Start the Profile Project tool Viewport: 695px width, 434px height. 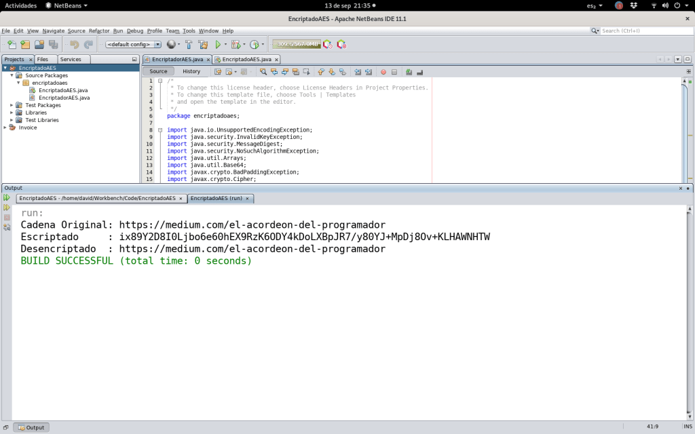click(x=255, y=44)
